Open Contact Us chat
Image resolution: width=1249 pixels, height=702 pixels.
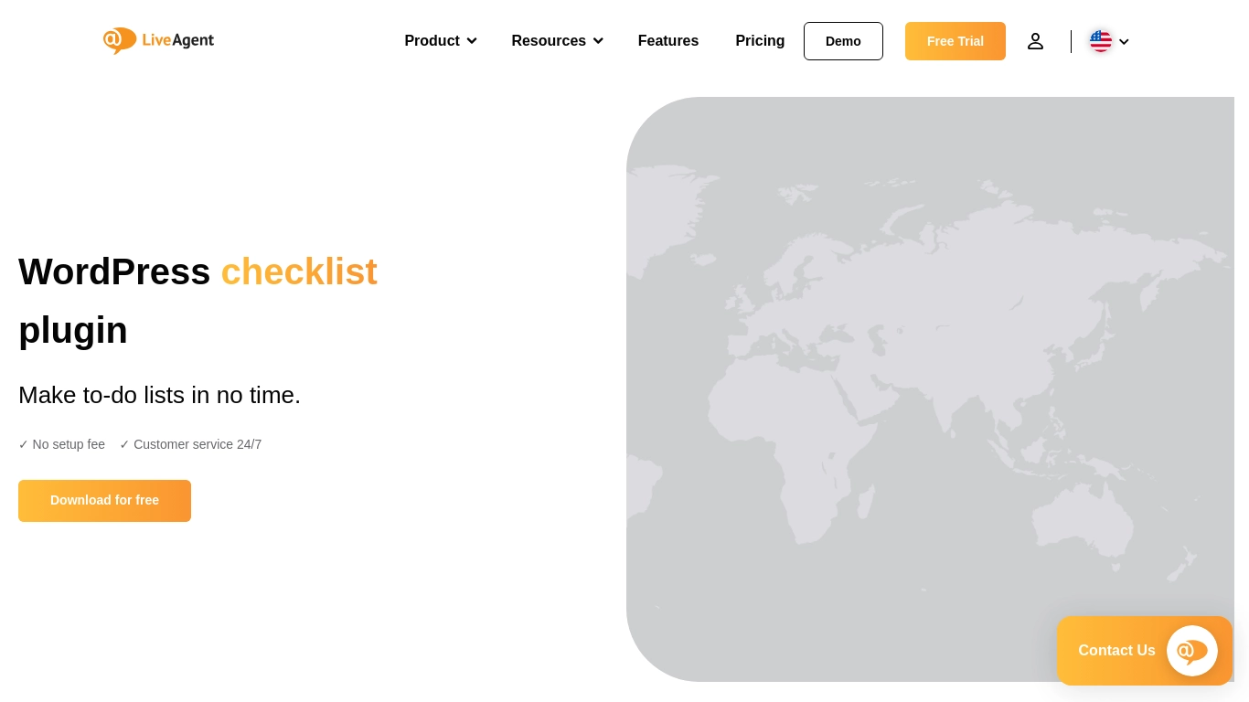click(x=1116, y=651)
